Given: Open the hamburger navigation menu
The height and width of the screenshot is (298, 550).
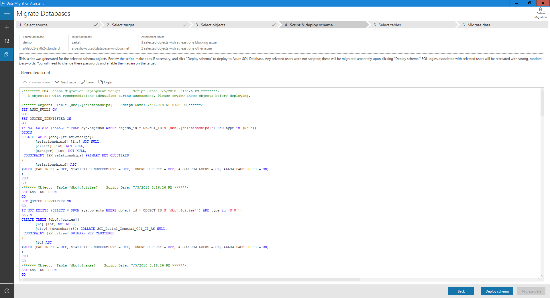Looking at the screenshot, I should (x=7, y=13).
